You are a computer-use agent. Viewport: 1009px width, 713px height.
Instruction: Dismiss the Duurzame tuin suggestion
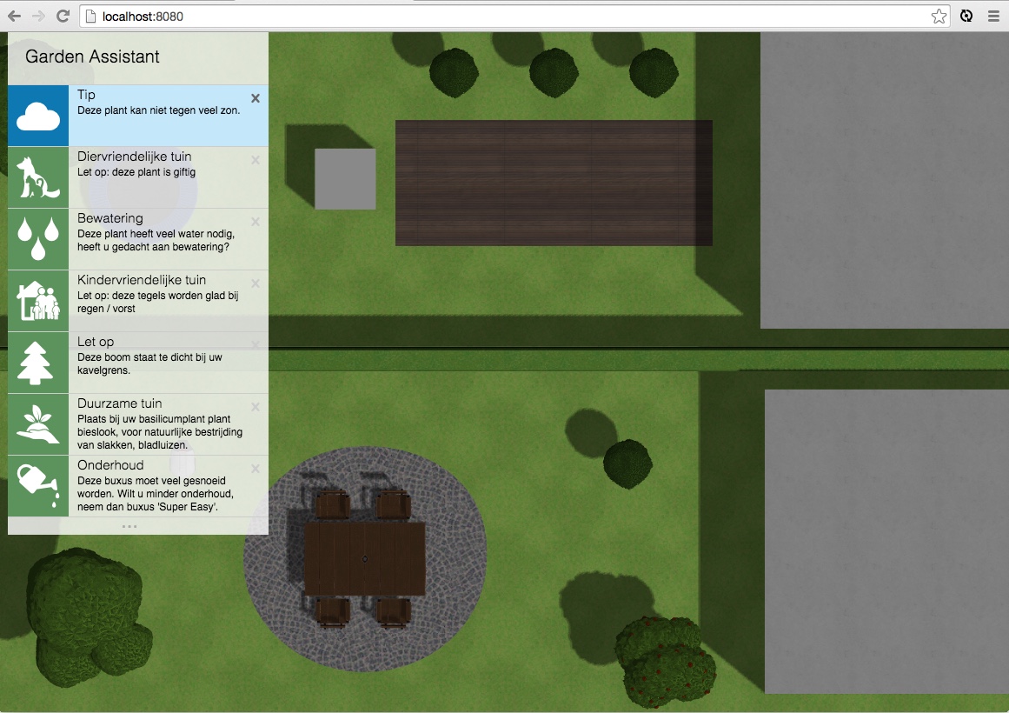pyautogui.click(x=256, y=407)
